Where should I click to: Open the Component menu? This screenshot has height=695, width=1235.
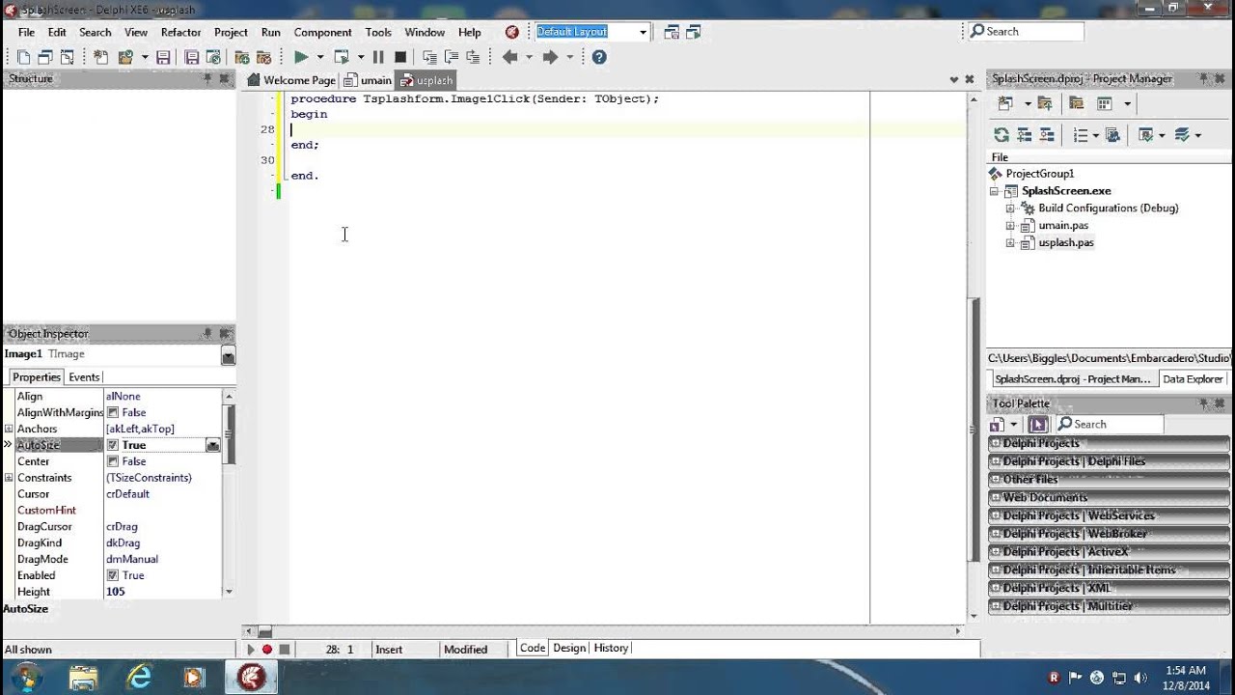tap(322, 32)
